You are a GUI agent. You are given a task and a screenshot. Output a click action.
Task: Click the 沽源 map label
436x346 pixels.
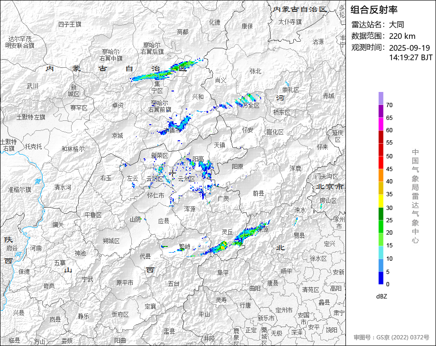coord(318,42)
